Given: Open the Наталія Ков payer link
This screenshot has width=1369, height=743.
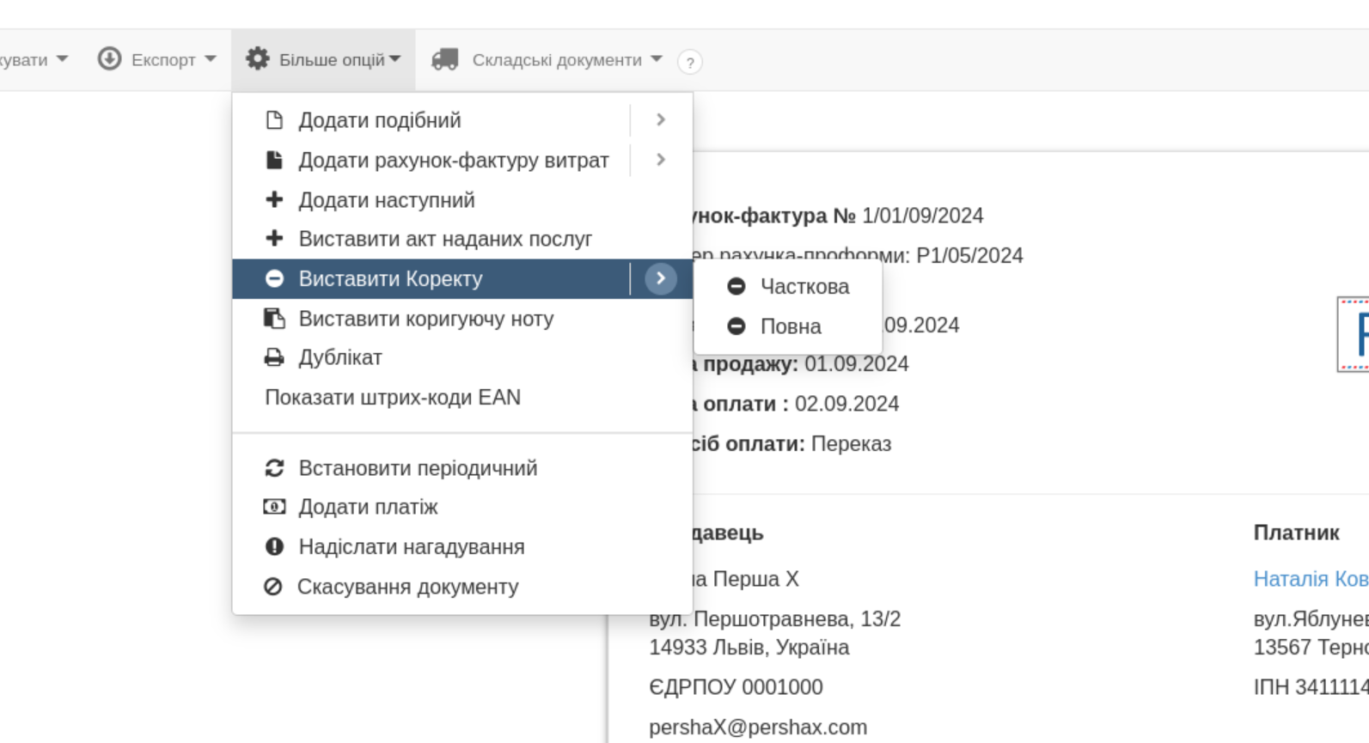Looking at the screenshot, I should (x=1310, y=579).
